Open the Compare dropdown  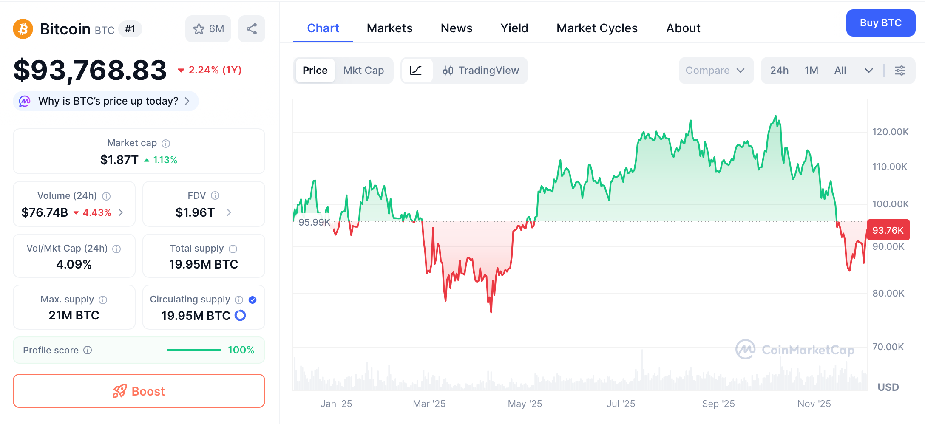[715, 71]
